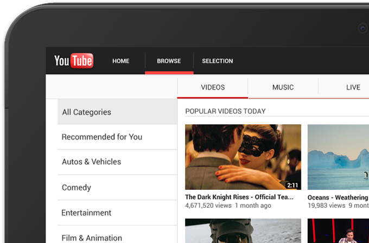Click the YouTube logo
The image size is (369, 243).
74,61
